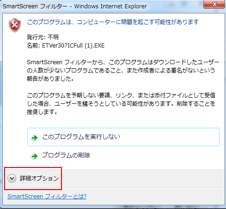The width and height of the screenshot is (226, 209).
Task: Click the SmartScreen フィルター window title text
Action: (35, 6)
